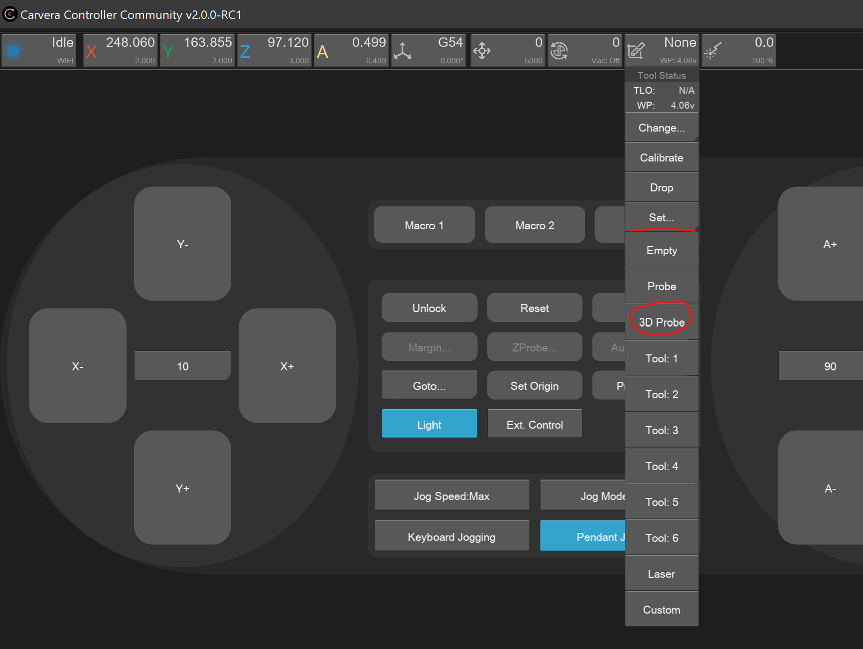Viewport: 863px width, 649px height.
Task: Click the spindle speed icon
Action: tap(559, 51)
